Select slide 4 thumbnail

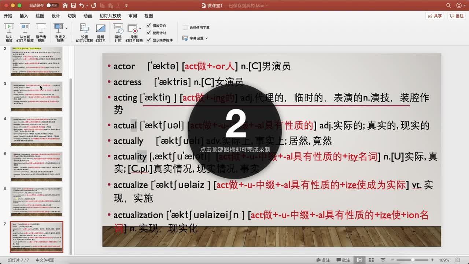(x=37, y=132)
